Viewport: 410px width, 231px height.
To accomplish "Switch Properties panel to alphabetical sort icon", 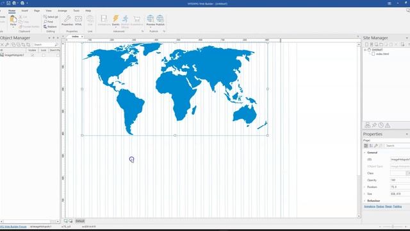I will pos(371,146).
